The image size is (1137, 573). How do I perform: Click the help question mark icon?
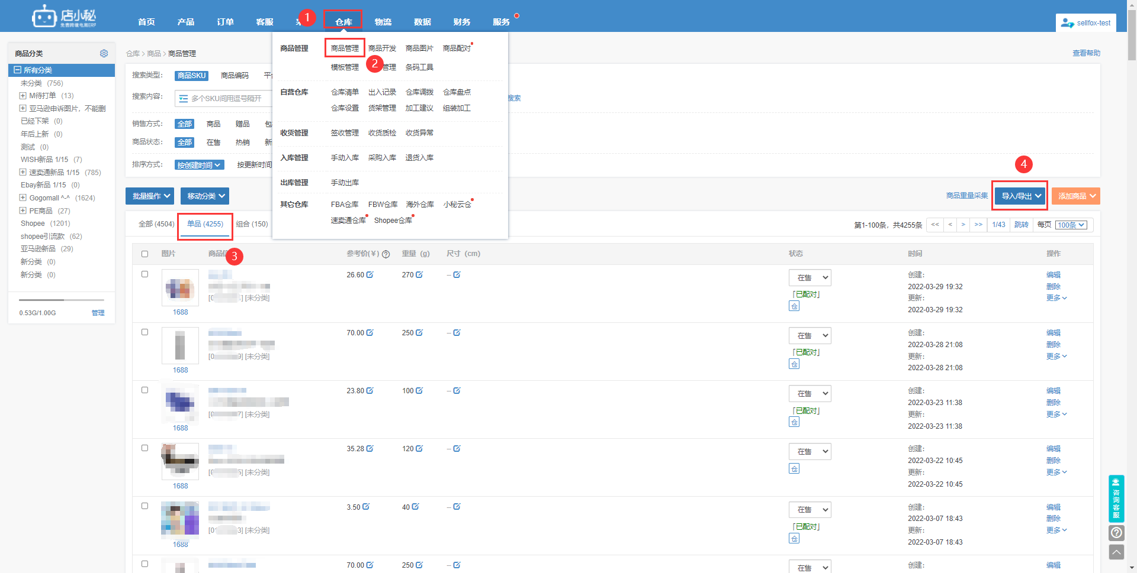click(x=1116, y=533)
